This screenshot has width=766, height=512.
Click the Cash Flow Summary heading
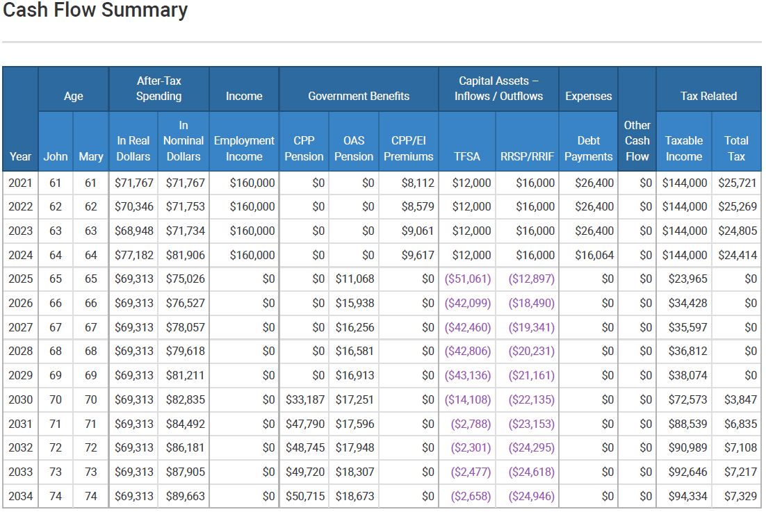[x=95, y=10]
